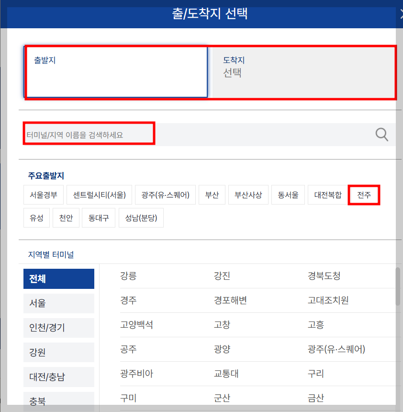Filter terminals by 대전/충남 region

click(x=59, y=377)
